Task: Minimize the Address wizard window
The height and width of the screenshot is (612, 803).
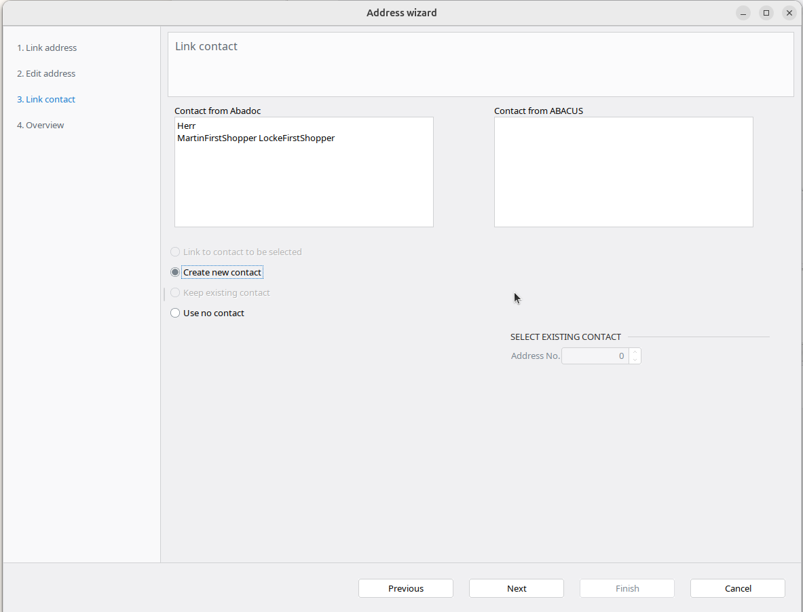Action: point(743,13)
